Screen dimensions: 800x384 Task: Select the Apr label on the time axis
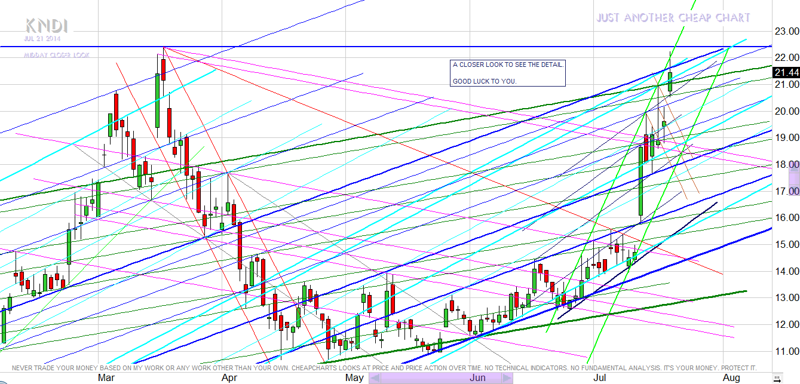pyautogui.click(x=230, y=377)
